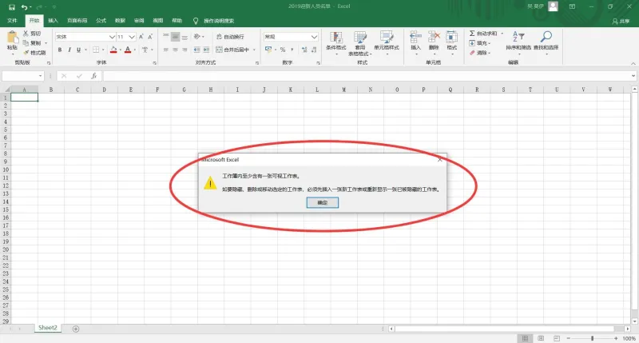Decrease cell indent
The width and height of the screenshot is (639, 343).
pos(196,50)
